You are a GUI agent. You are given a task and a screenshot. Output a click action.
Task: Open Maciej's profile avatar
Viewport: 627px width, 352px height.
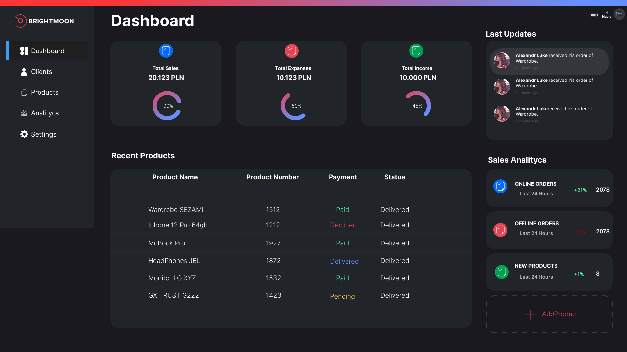tap(619, 14)
